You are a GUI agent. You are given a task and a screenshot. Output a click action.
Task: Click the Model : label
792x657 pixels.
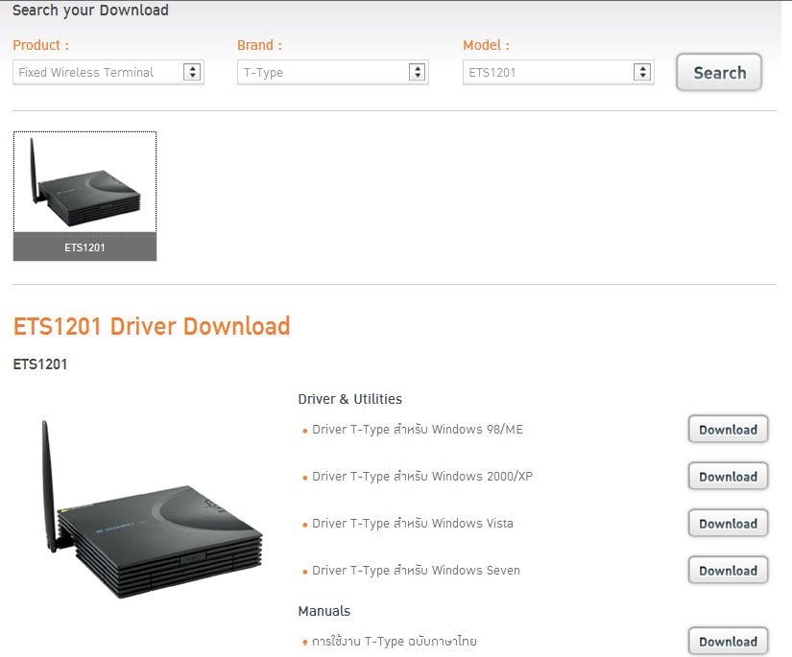pyautogui.click(x=486, y=45)
